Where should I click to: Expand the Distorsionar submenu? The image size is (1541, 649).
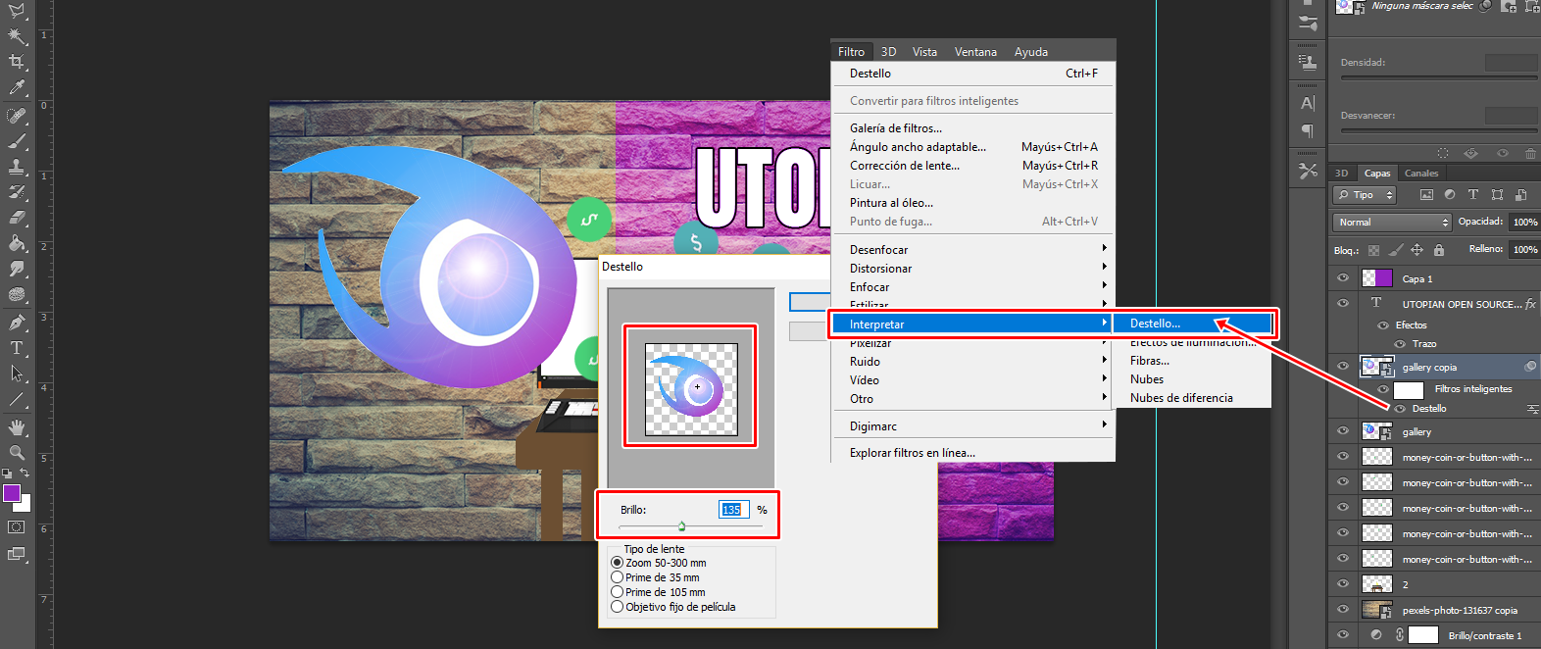click(973, 269)
